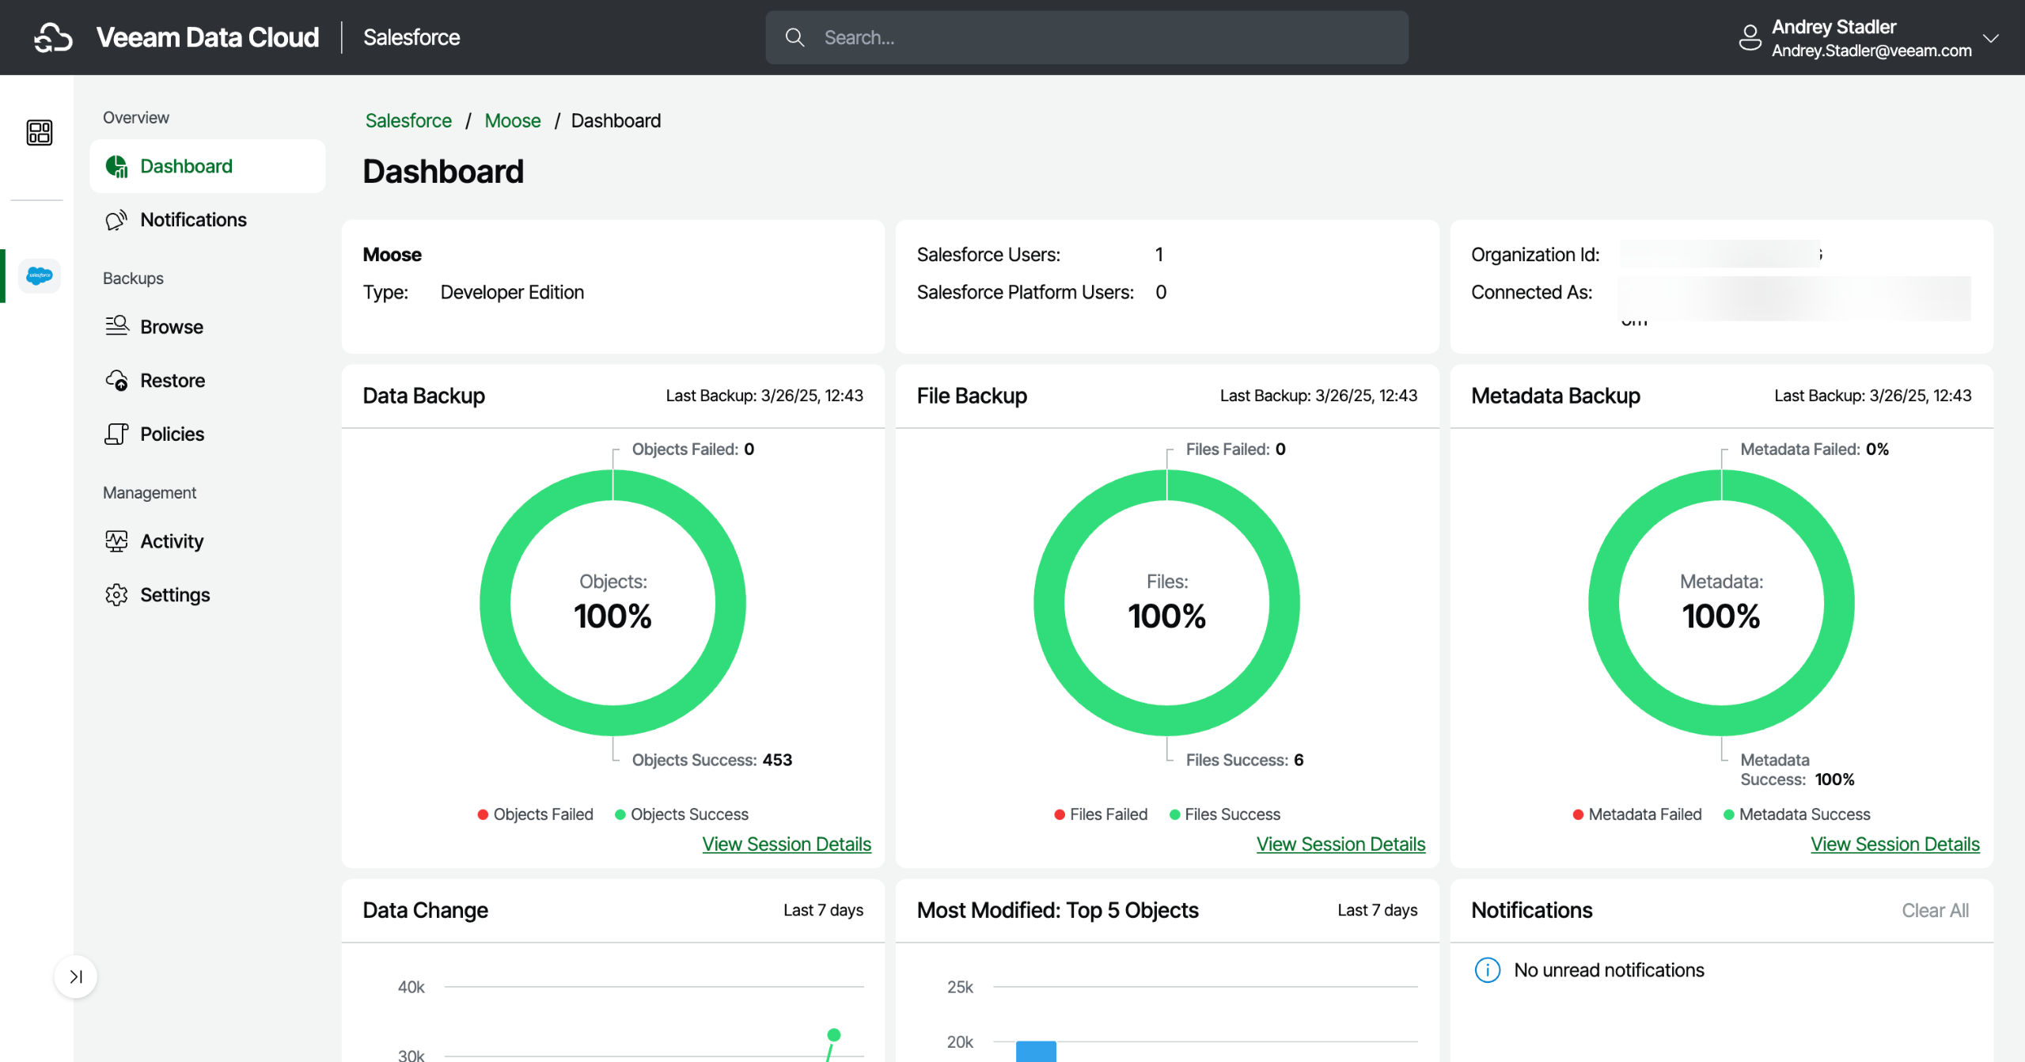Open Policies via its sidebar icon
2025x1062 pixels.
[116, 434]
